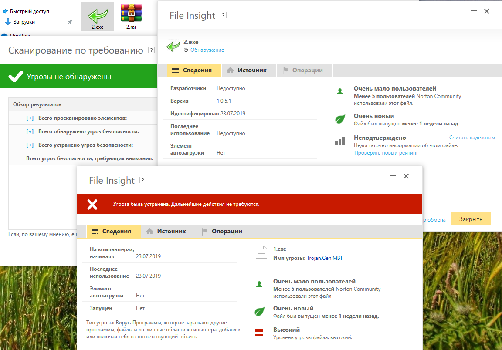
Task: Click the green user icon for 2.exe community usage
Action: 340,91
